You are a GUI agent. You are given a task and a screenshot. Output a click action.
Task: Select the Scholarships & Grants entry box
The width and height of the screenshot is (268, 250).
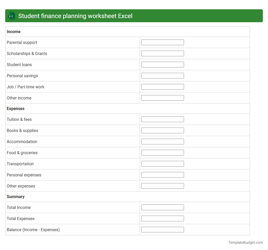(x=162, y=53)
